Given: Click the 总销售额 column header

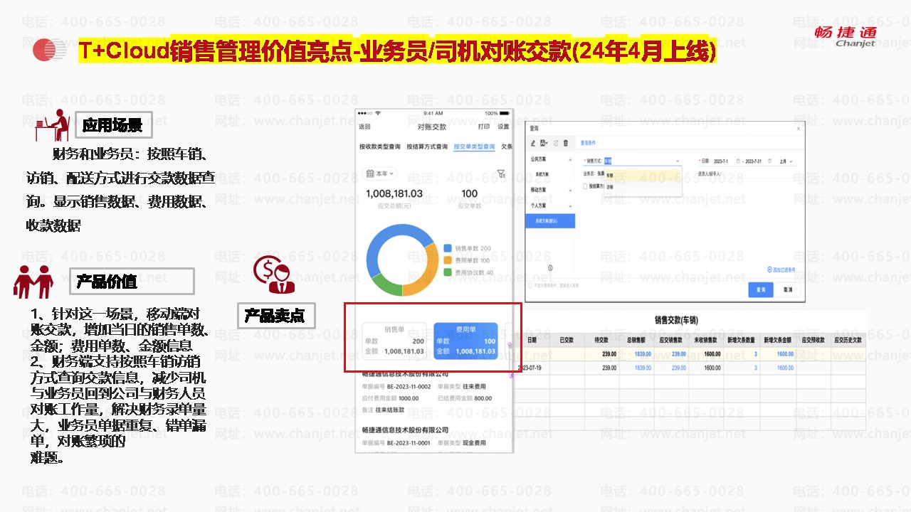Looking at the screenshot, I should click(x=636, y=340).
